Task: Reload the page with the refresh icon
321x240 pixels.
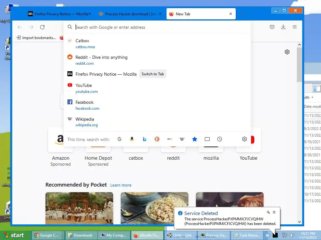Action: (x=42, y=27)
